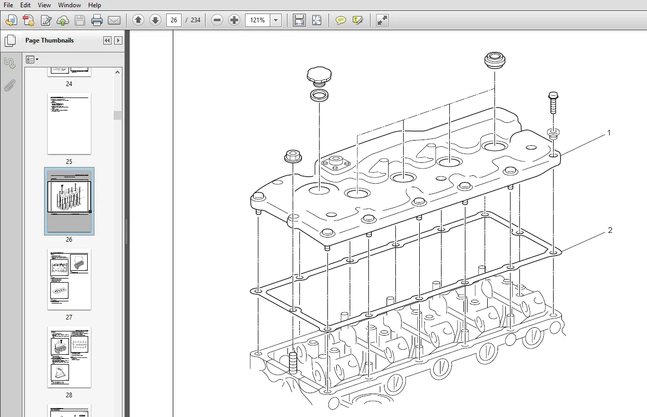This screenshot has width=647, height=417.
Task: Select the page 28 thumbnail
Action: tap(69, 357)
